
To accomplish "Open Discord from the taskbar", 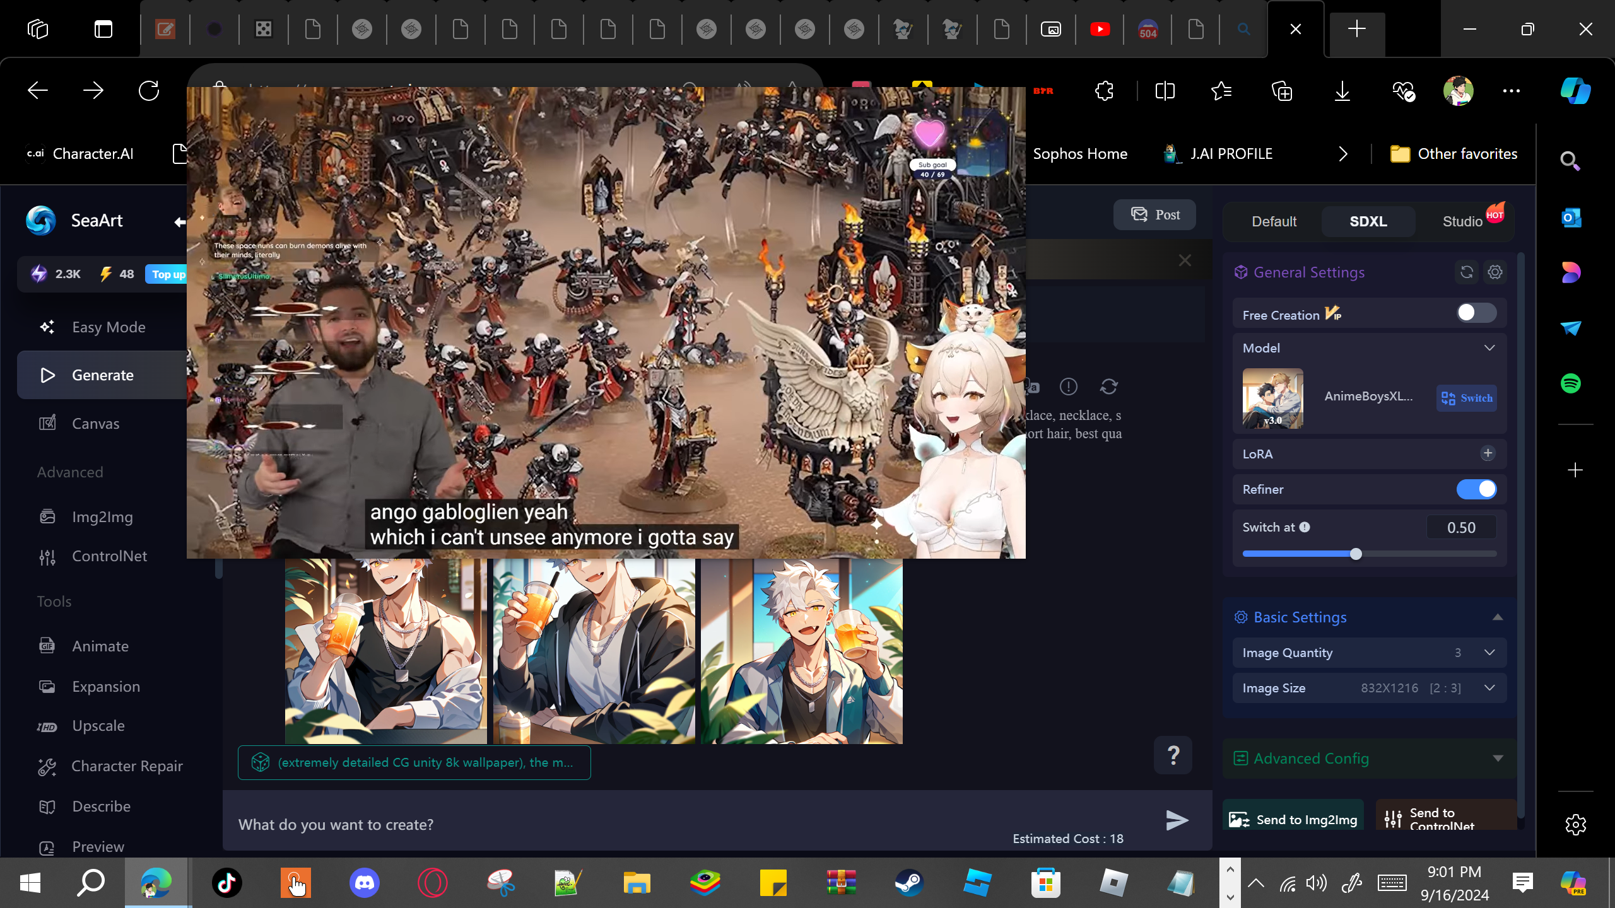I will [365, 883].
